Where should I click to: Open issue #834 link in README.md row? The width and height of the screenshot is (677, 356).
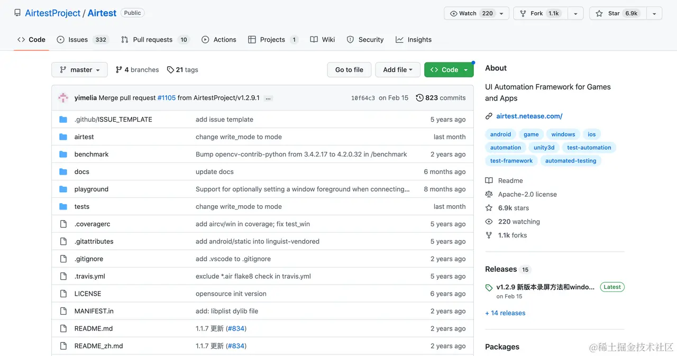(x=236, y=328)
